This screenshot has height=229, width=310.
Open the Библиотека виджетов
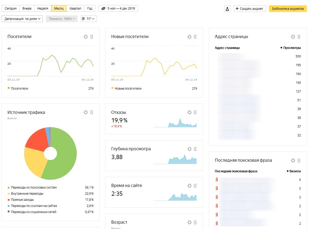[x=288, y=9]
